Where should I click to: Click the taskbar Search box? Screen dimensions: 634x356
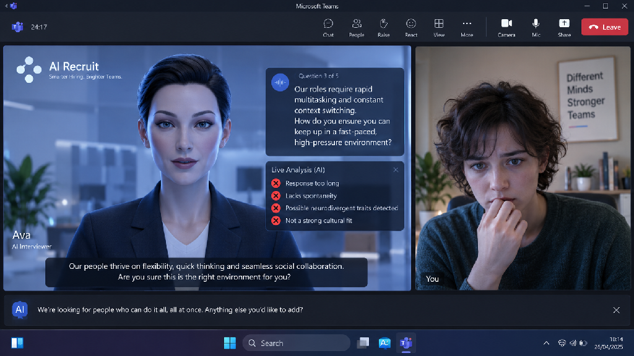(x=297, y=343)
